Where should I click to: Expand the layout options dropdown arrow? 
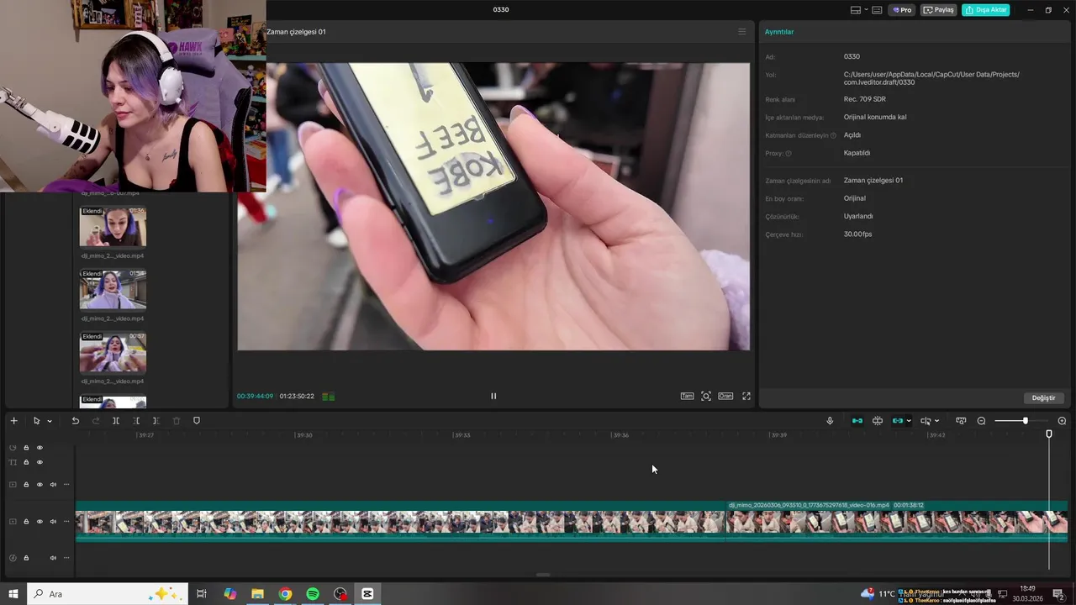pos(866,10)
